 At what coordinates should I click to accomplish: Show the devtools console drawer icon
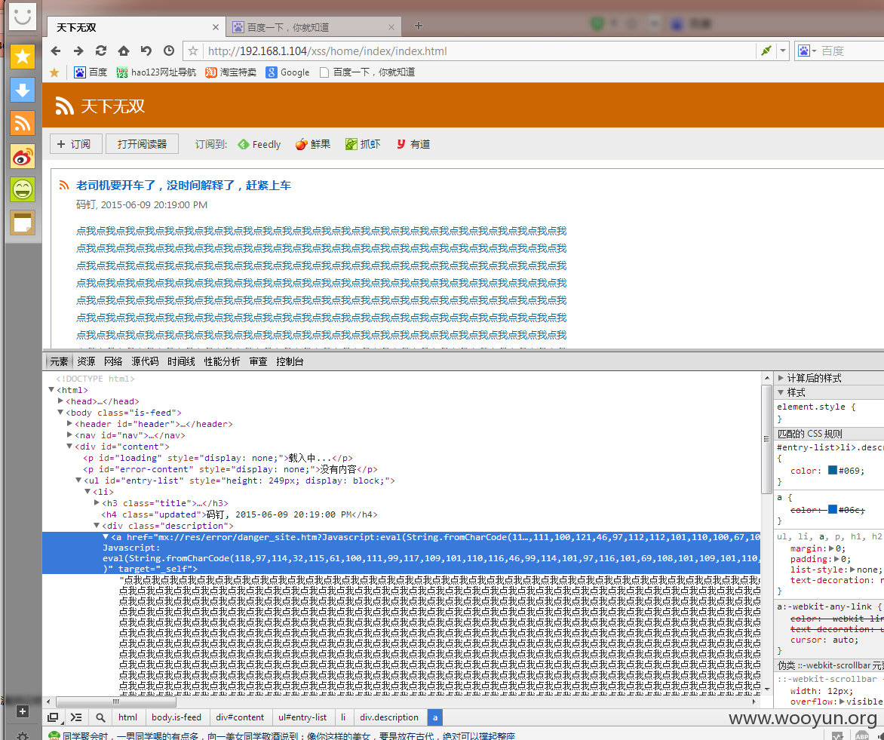click(76, 717)
